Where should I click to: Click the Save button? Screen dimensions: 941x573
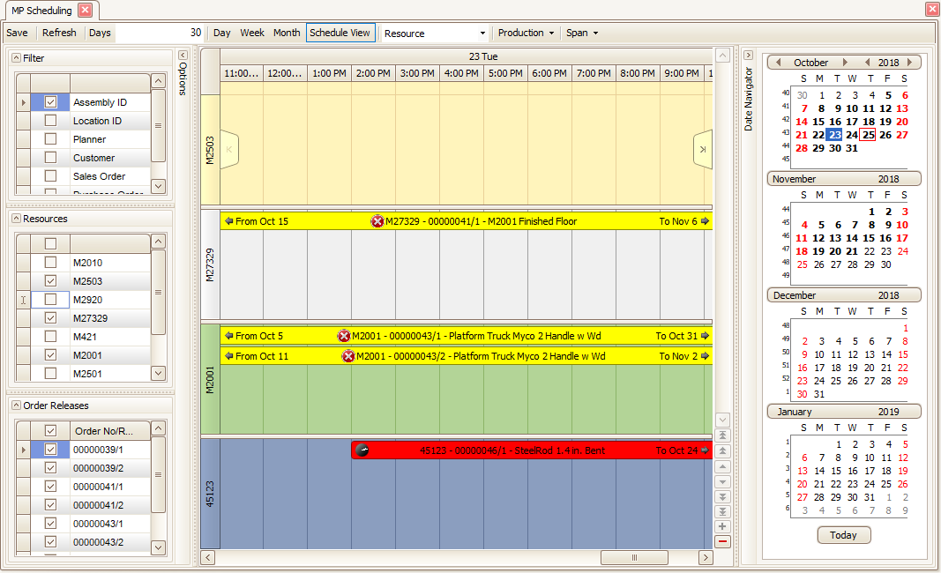click(17, 33)
